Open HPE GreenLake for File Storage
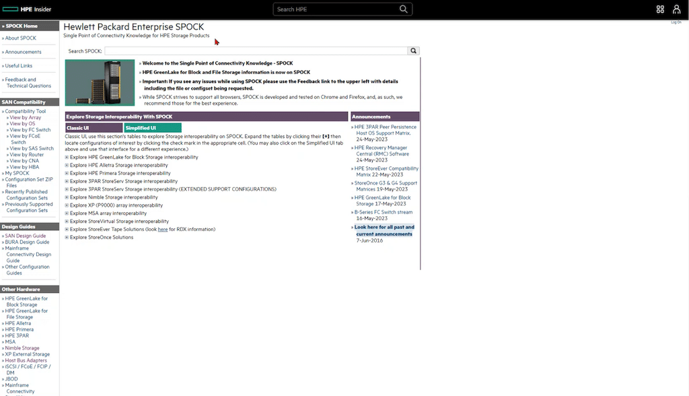This screenshot has height=396, width=689. coord(26,314)
